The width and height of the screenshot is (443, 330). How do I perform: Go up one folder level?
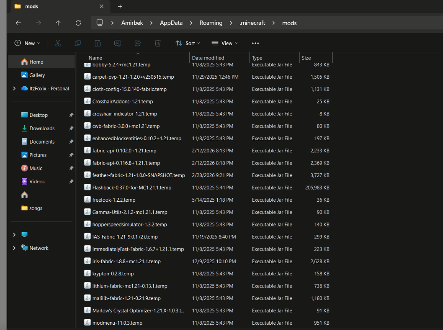click(x=58, y=23)
